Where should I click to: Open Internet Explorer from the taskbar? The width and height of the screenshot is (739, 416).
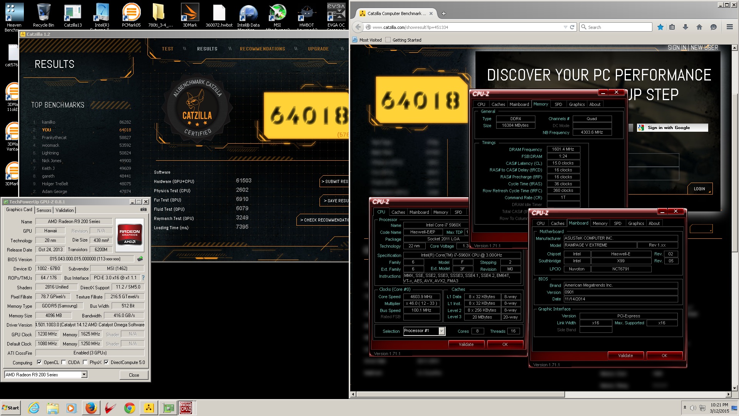point(34,408)
